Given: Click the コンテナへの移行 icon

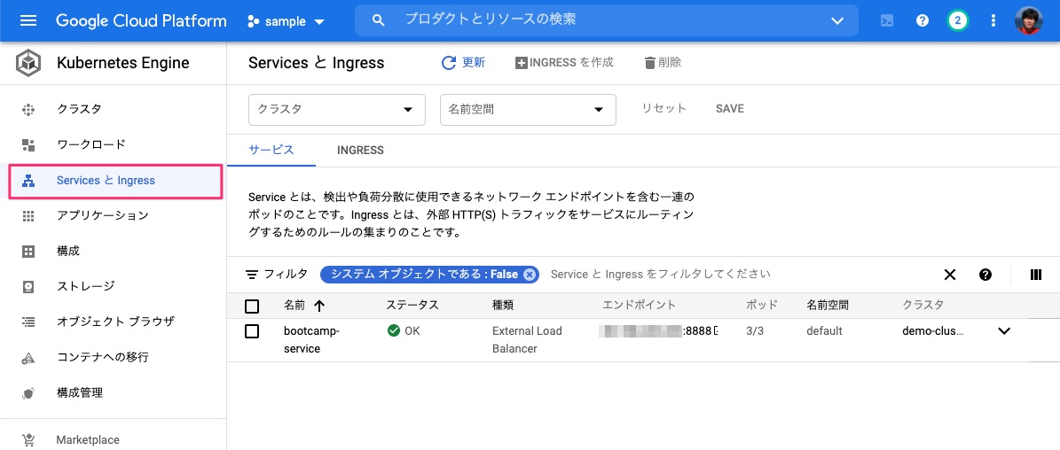Looking at the screenshot, I should pyautogui.click(x=27, y=358).
